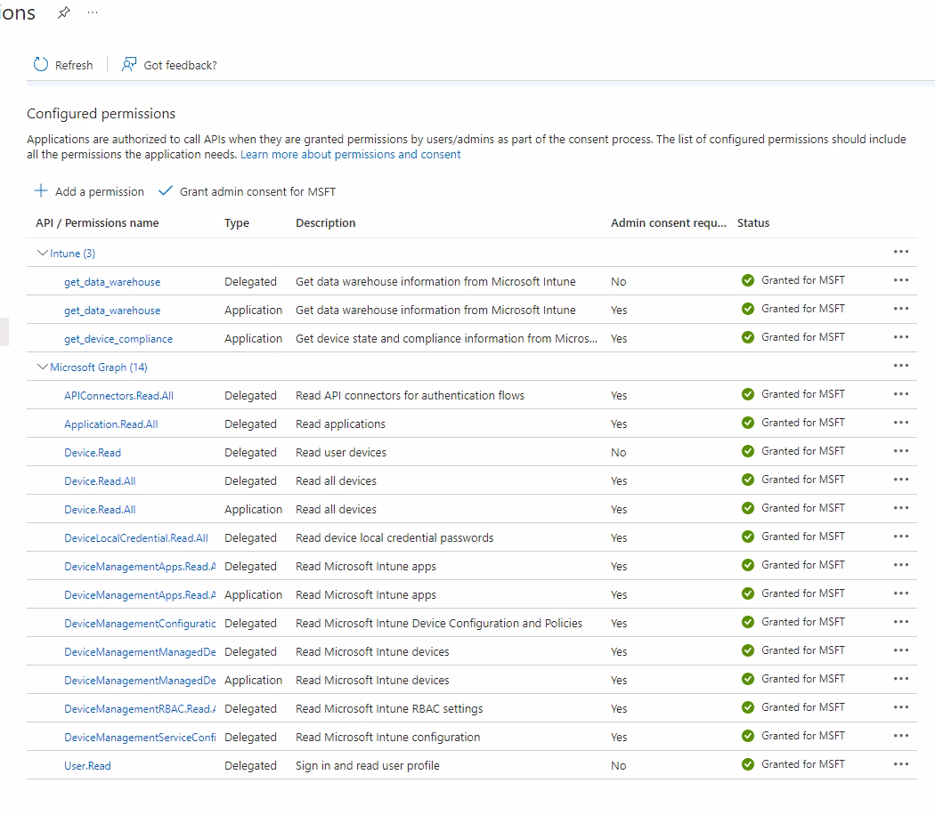Image resolution: width=935 pixels, height=815 pixels.
Task: Open the ellipsis menu for APIConnectors.Read.All
Action: tap(900, 393)
